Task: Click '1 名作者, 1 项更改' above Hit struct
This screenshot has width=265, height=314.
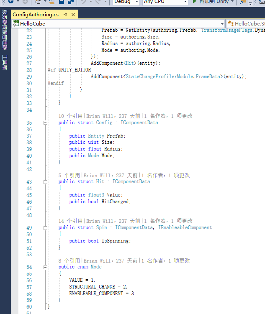Action: [166, 176]
